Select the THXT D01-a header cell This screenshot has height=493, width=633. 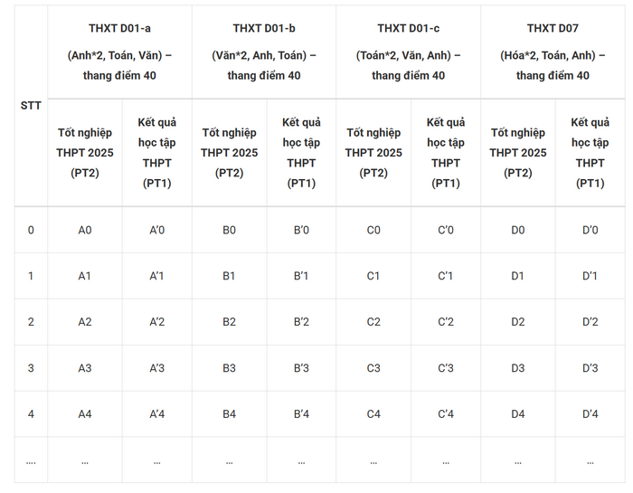[x=119, y=52]
